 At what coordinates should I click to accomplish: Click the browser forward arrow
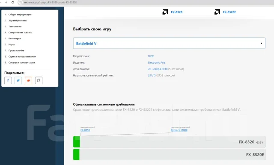(x=6, y=2)
